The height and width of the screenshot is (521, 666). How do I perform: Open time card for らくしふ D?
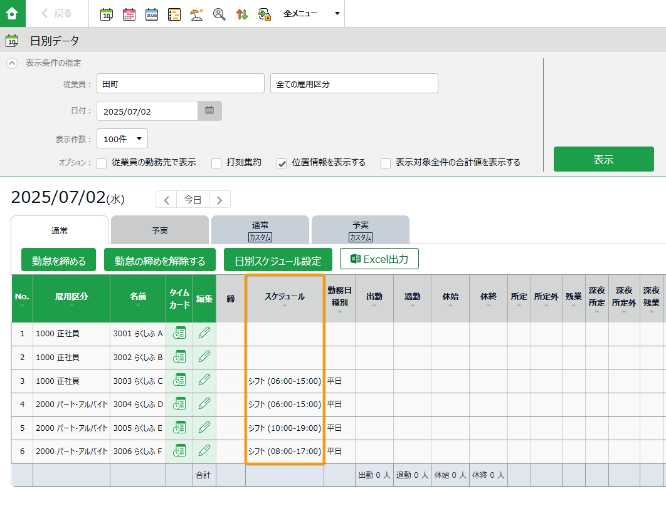179,404
